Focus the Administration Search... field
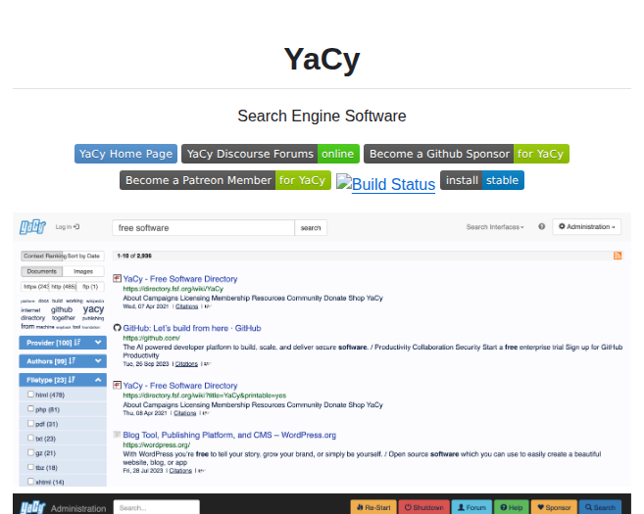644x514 pixels. (157, 507)
